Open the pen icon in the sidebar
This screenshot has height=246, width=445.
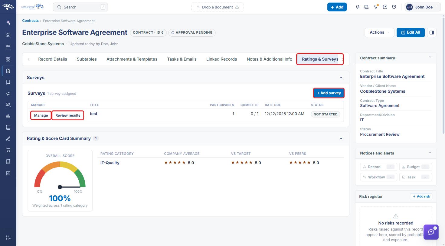tap(8, 139)
